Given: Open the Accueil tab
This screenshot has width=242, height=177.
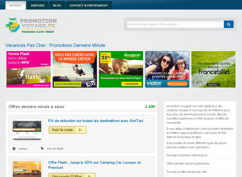Looking at the screenshot, I should 15,5.
